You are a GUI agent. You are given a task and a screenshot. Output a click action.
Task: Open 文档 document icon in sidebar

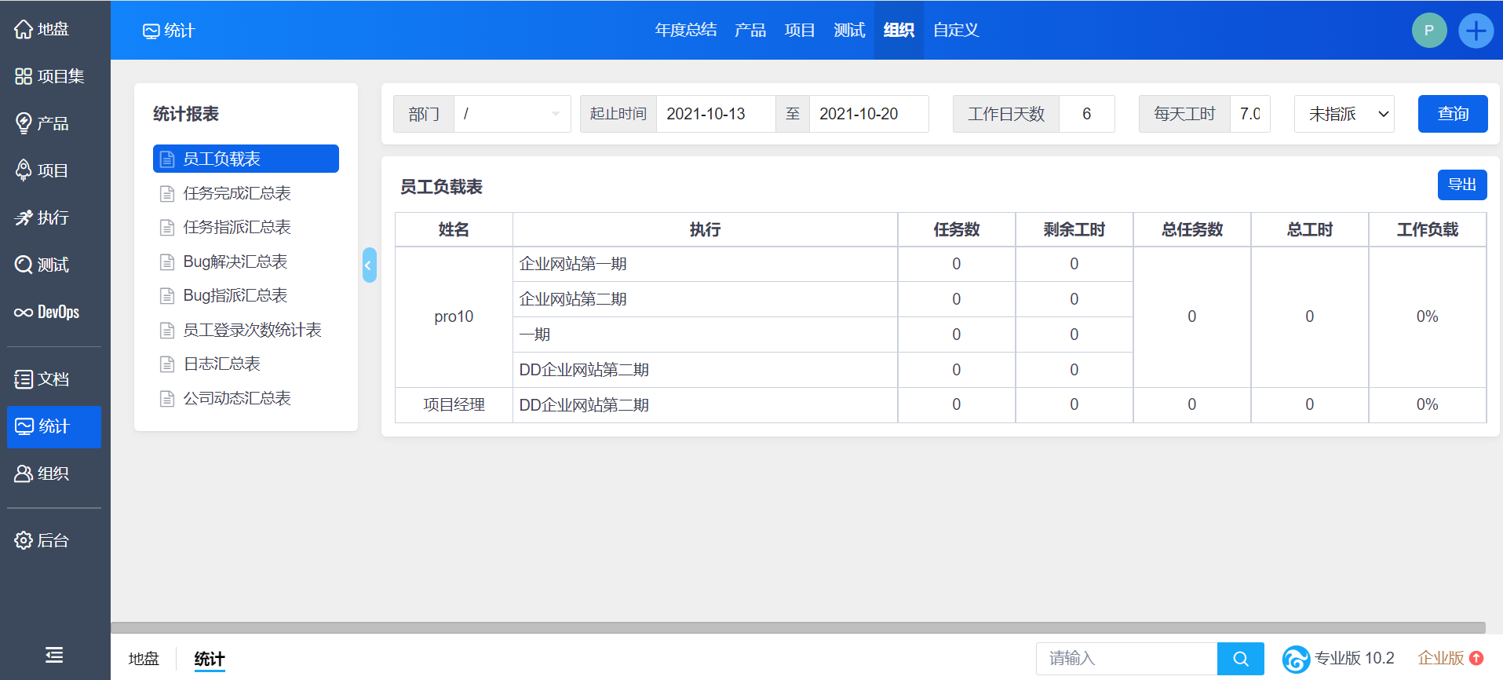click(x=24, y=379)
